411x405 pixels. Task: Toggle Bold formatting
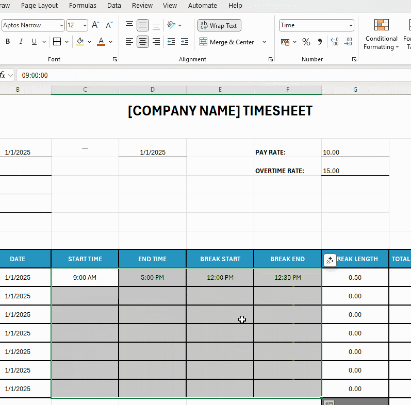(8, 42)
